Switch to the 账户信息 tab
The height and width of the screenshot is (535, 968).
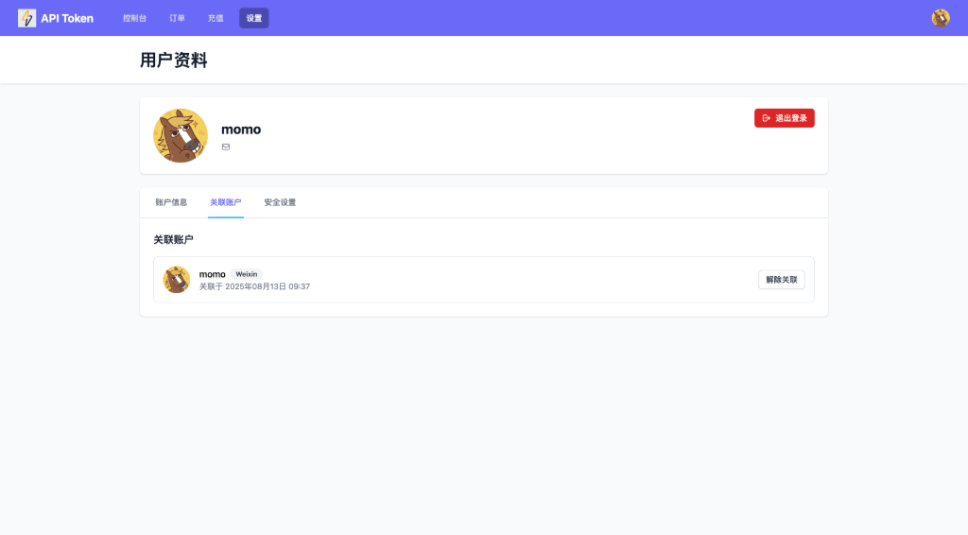pos(171,202)
